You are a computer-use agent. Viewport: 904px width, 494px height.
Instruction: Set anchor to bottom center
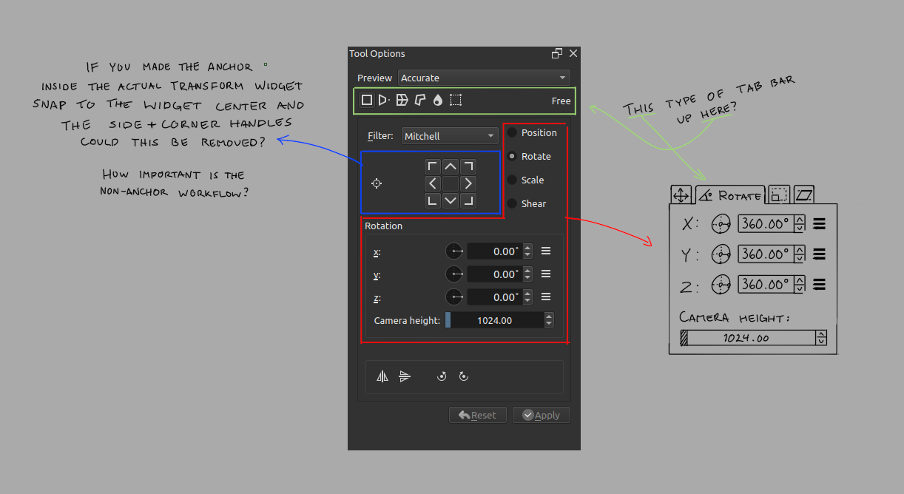tap(451, 200)
